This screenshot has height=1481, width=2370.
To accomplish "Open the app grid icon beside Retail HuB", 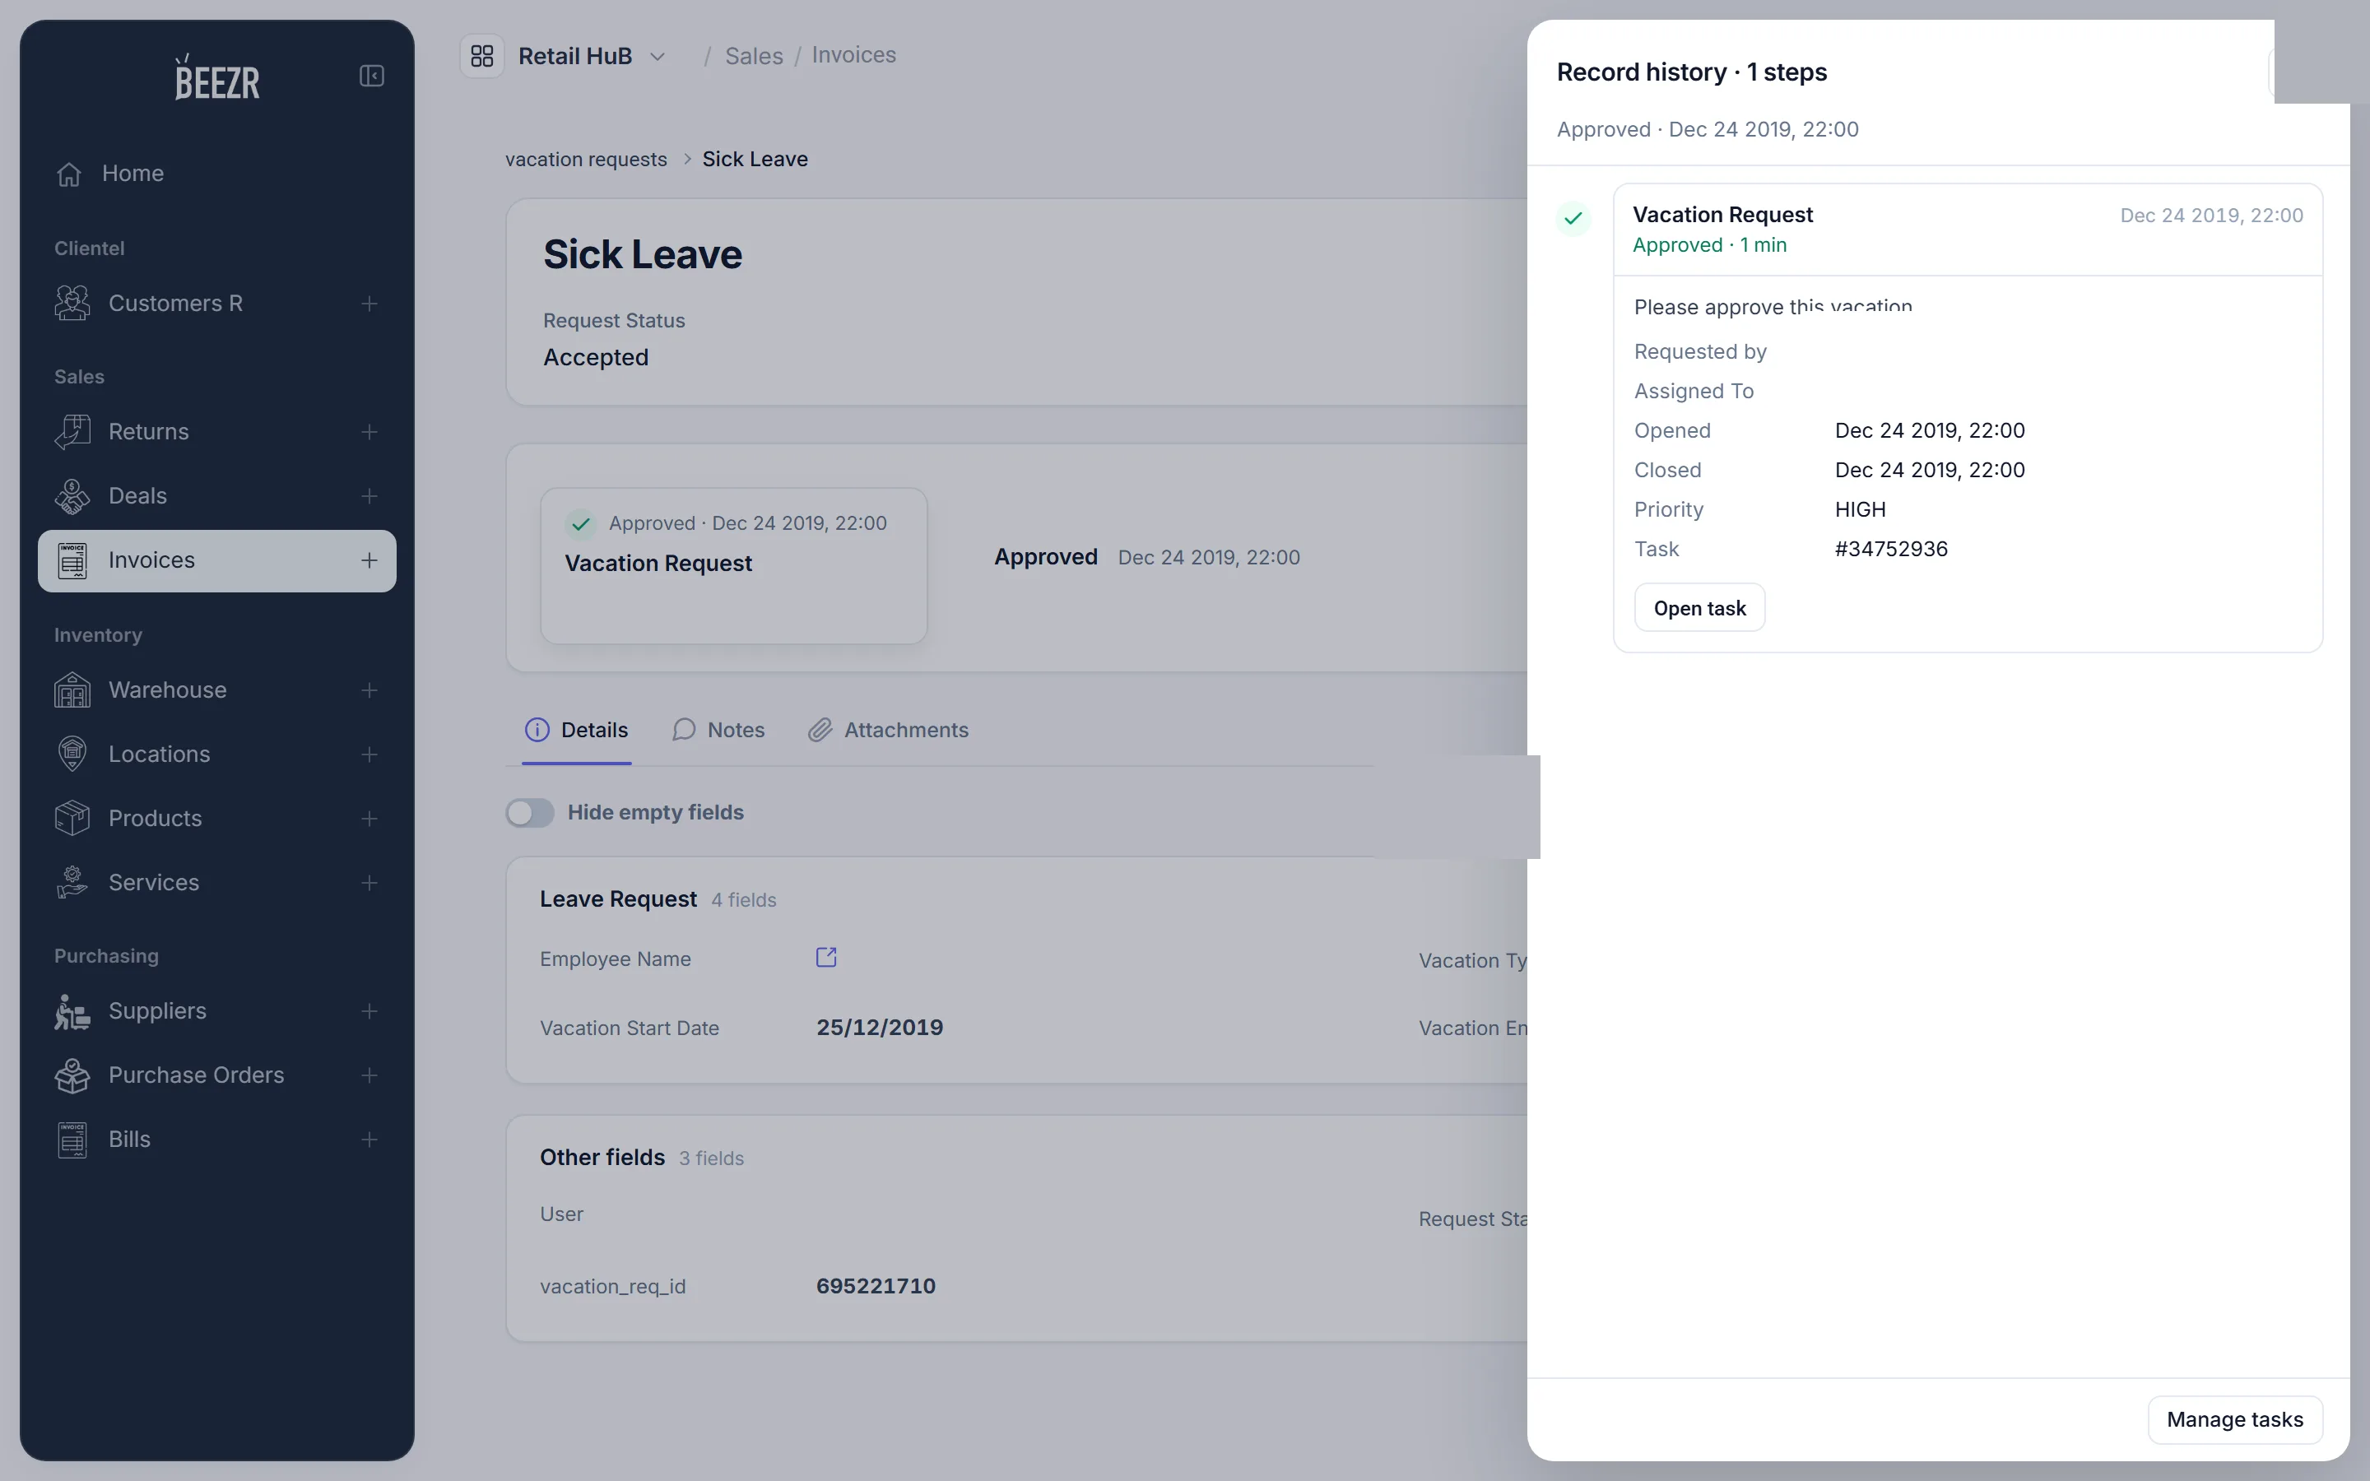I will click(x=482, y=56).
